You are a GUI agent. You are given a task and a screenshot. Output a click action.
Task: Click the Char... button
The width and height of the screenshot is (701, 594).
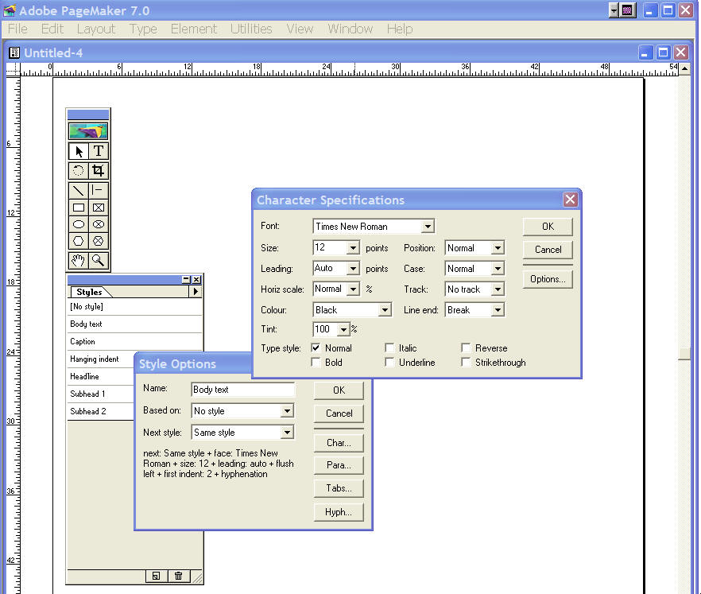[339, 443]
